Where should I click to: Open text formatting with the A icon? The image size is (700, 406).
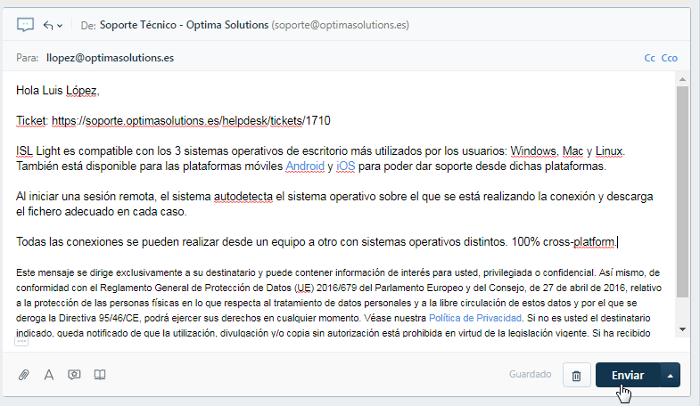49,375
